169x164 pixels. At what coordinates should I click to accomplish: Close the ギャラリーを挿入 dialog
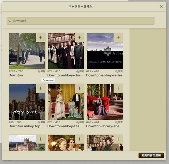(161, 7)
